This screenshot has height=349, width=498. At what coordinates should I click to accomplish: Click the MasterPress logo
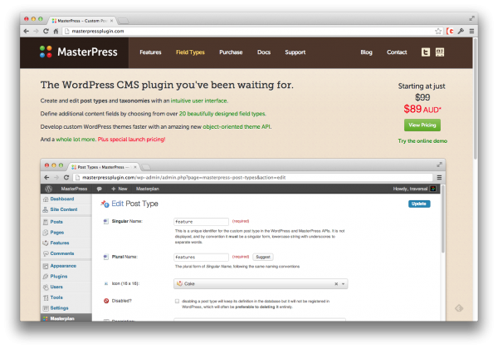click(x=79, y=52)
